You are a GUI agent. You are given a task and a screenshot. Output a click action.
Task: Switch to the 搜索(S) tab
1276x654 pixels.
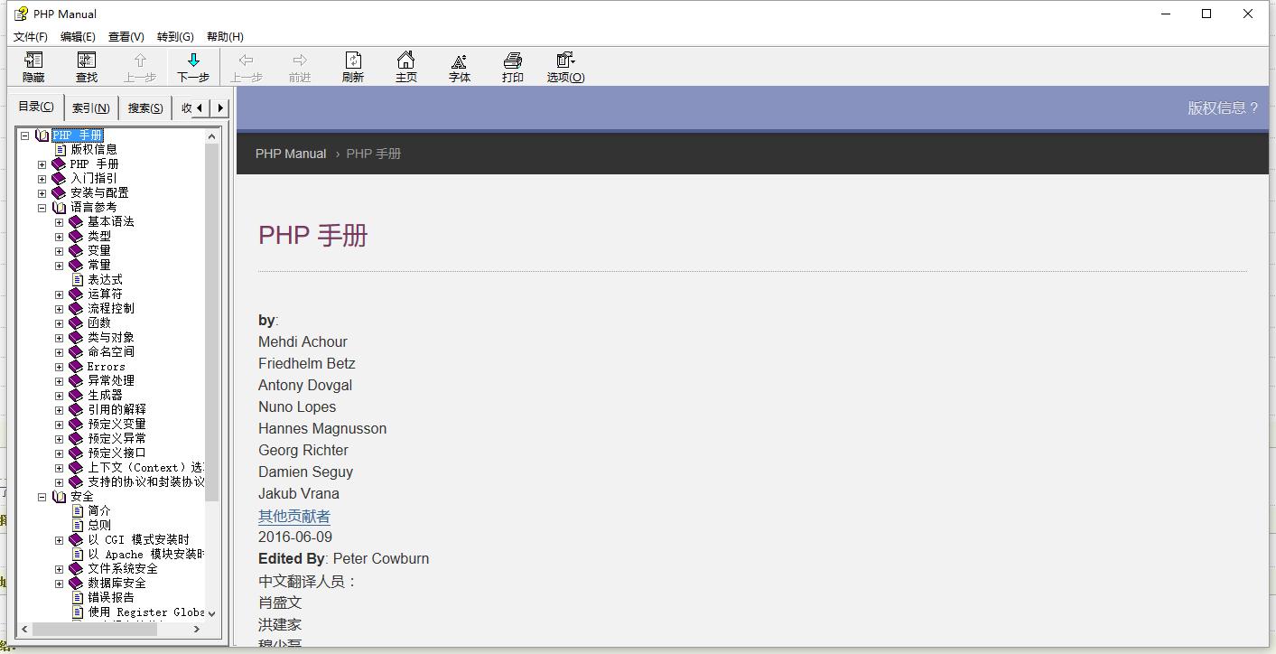pos(145,108)
